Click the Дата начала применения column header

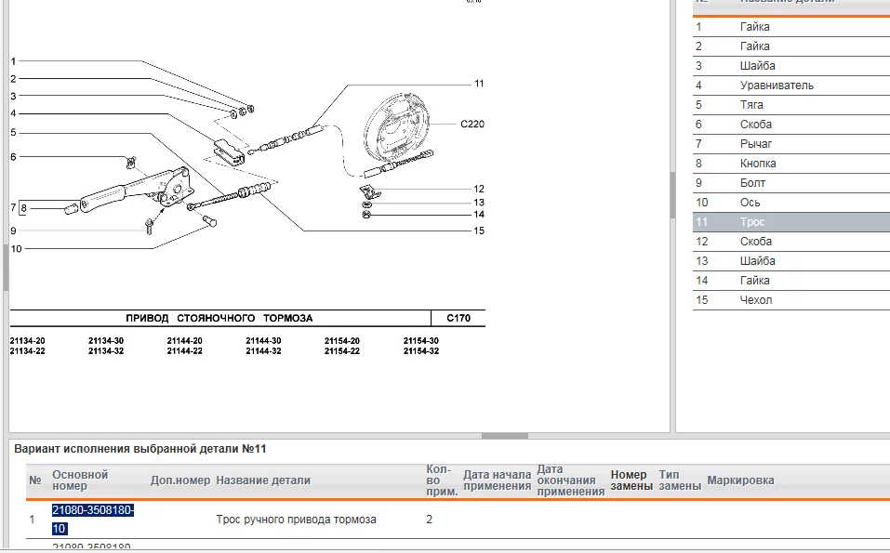pos(497,481)
